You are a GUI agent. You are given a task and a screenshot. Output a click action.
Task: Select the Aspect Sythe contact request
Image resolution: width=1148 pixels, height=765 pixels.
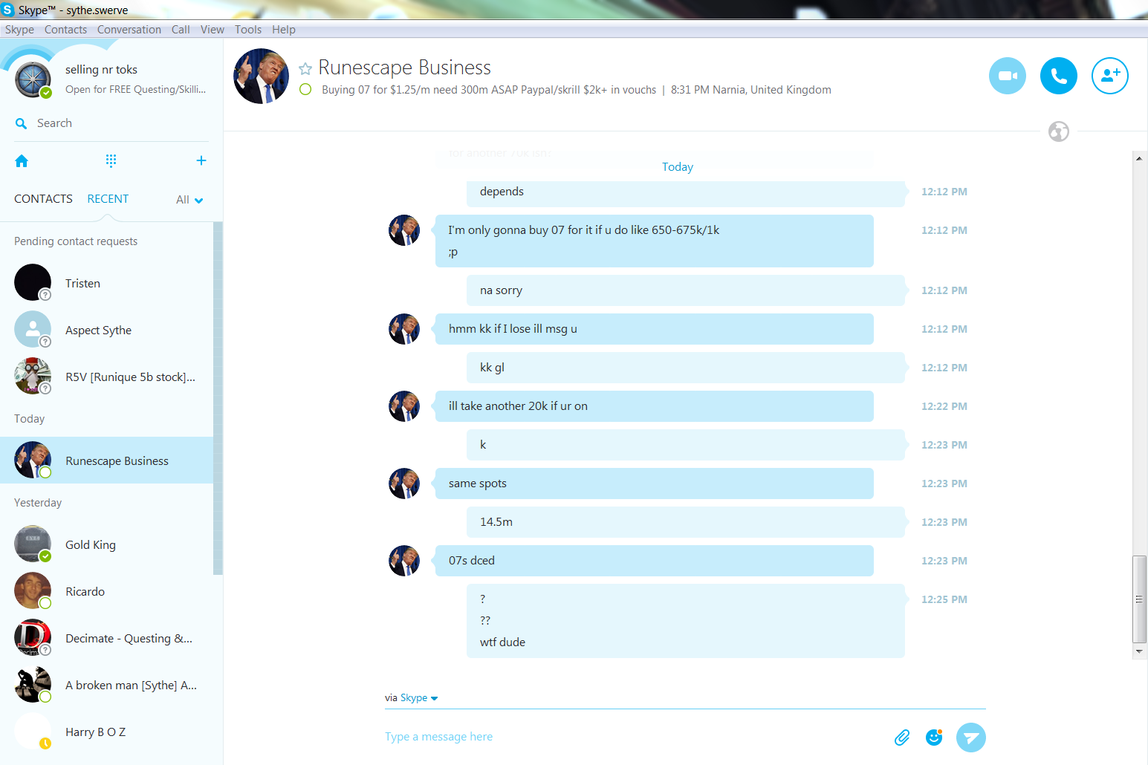(x=106, y=330)
